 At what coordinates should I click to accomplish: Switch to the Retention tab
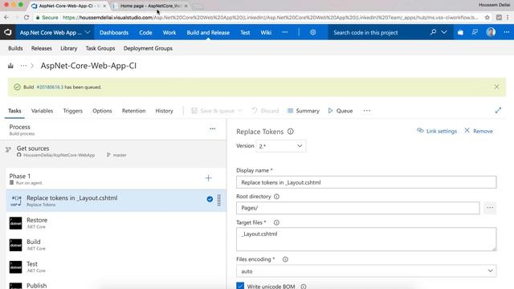(x=133, y=111)
